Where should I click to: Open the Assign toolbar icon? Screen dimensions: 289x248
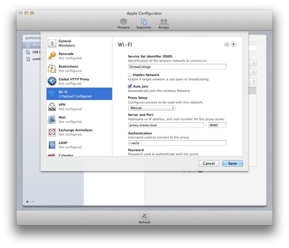click(163, 24)
